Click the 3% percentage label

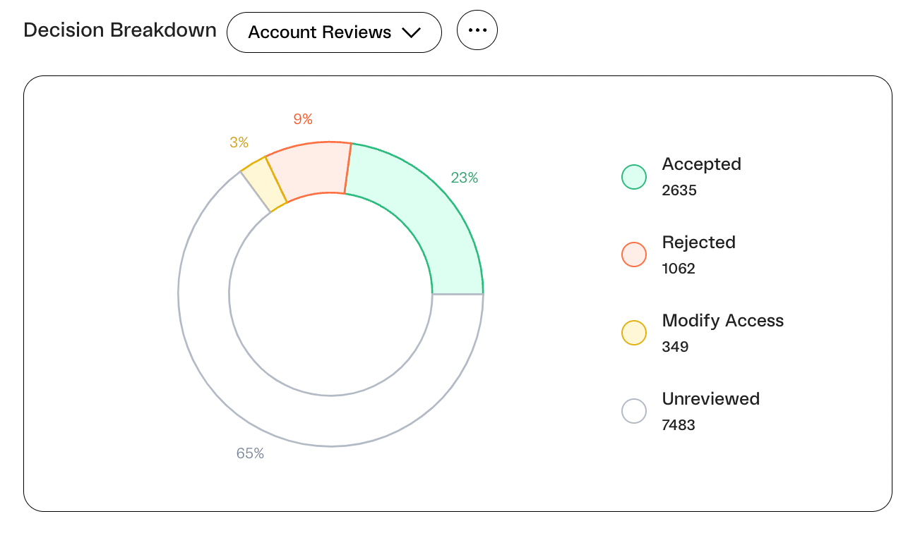pos(239,142)
